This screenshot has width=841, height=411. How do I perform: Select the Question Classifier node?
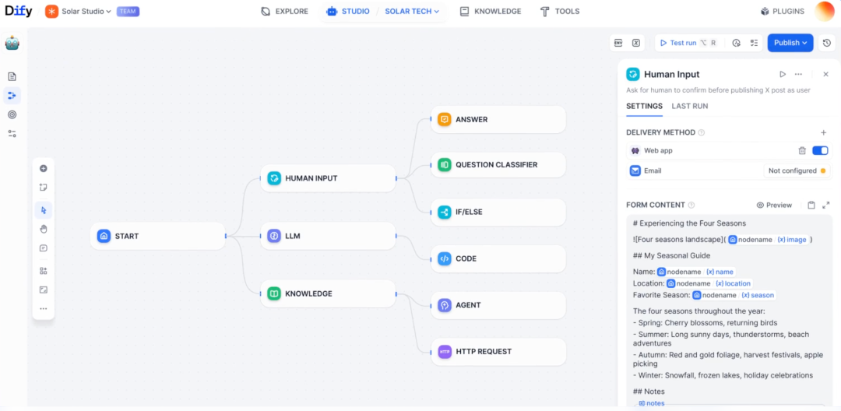point(498,165)
